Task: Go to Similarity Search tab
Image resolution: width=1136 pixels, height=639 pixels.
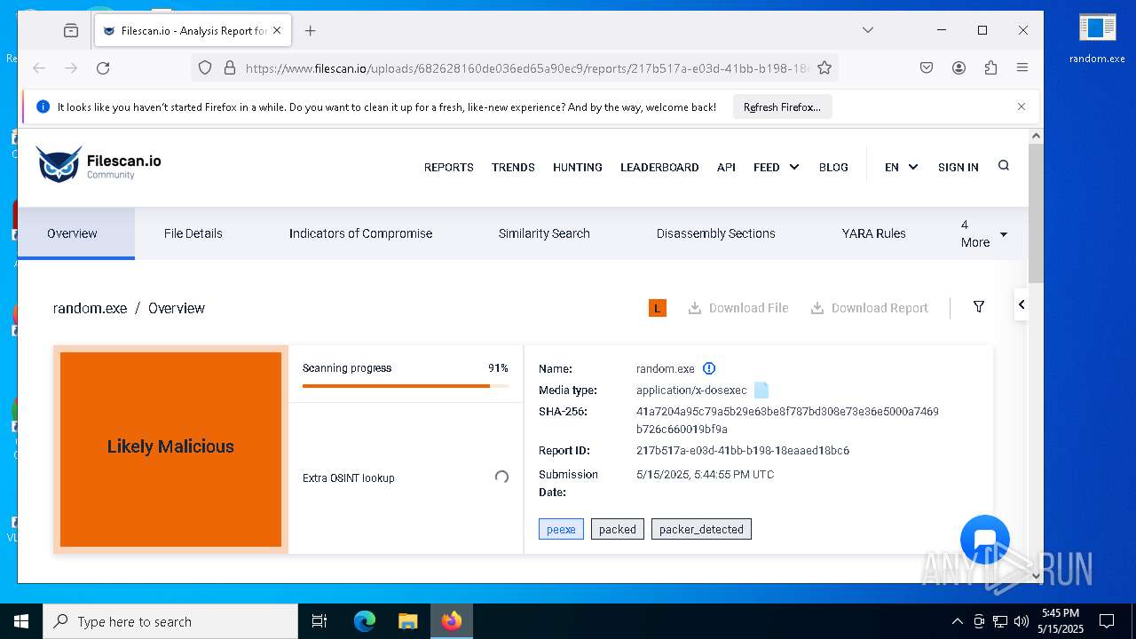Action: (544, 233)
